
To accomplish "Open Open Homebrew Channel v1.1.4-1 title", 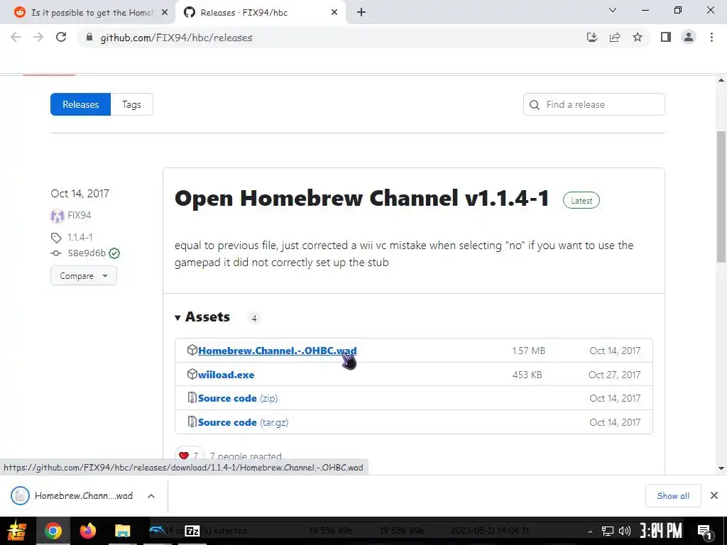I will [361, 199].
